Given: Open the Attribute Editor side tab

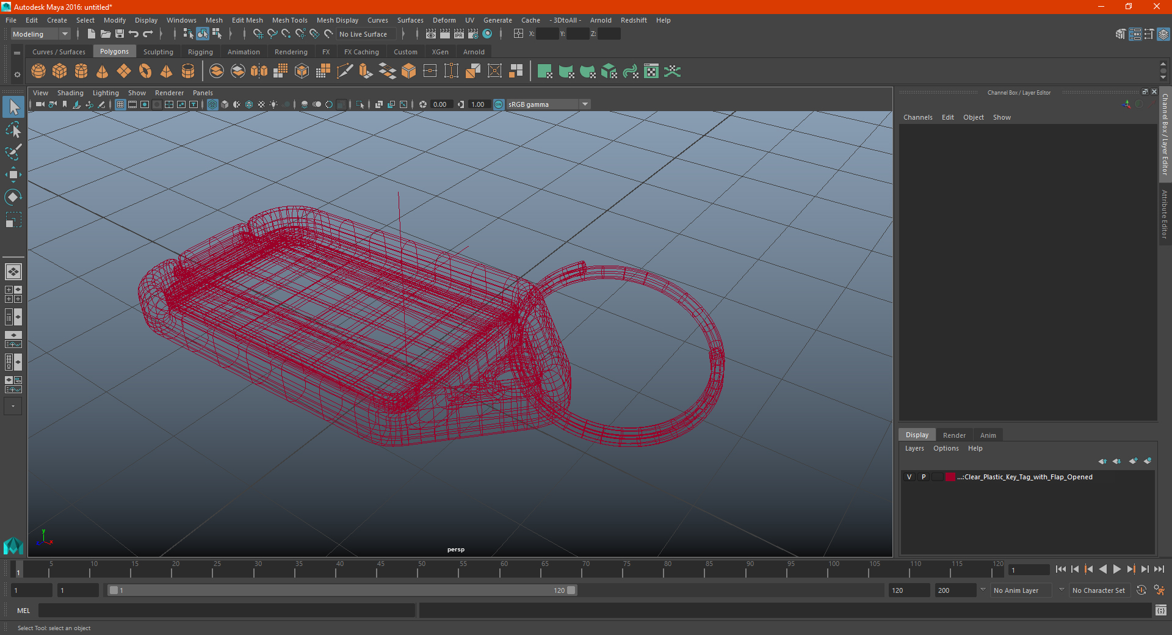Looking at the screenshot, I should 1165,214.
